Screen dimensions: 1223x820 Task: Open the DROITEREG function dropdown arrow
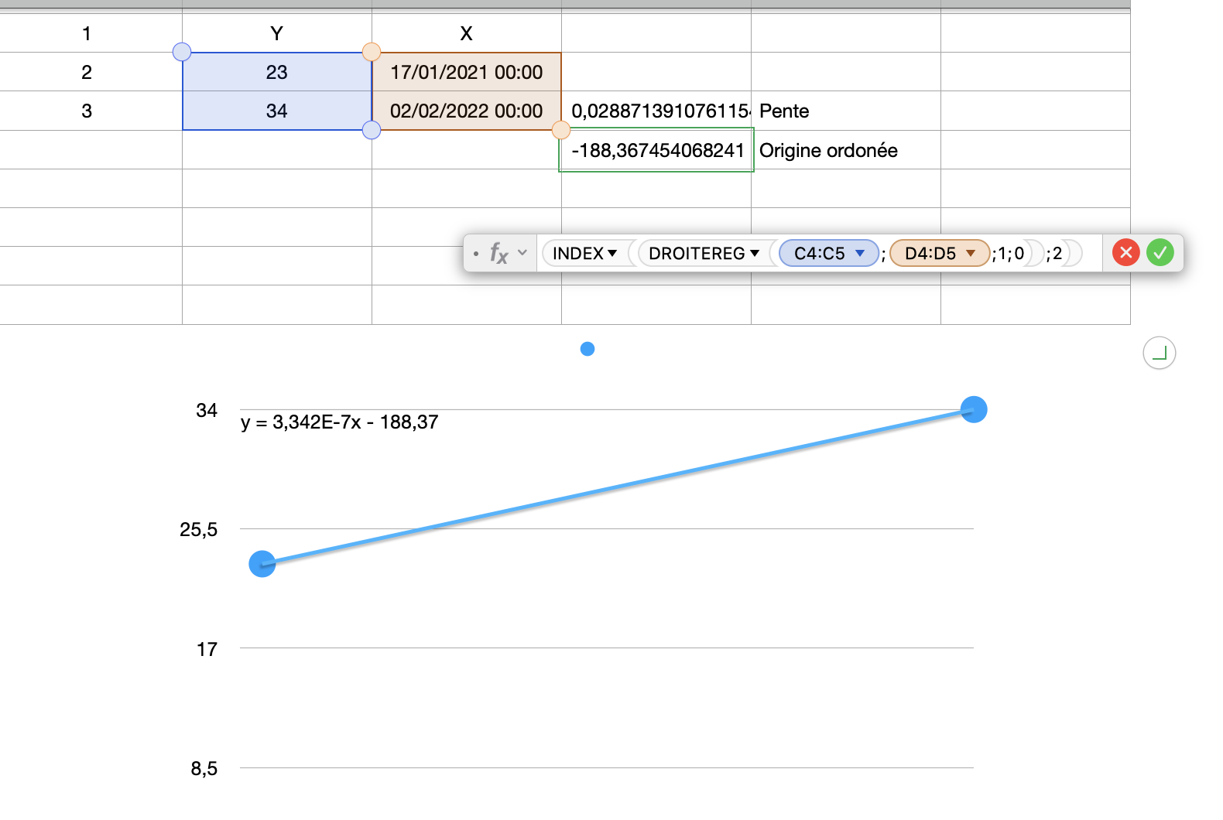(x=755, y=253)
